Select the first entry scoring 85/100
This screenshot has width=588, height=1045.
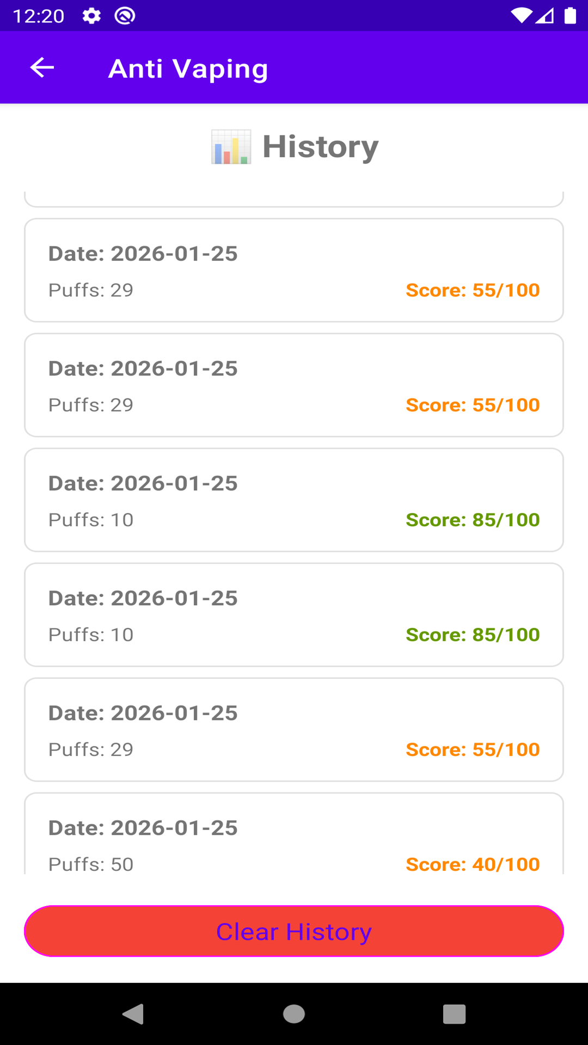tap(294, 500)
